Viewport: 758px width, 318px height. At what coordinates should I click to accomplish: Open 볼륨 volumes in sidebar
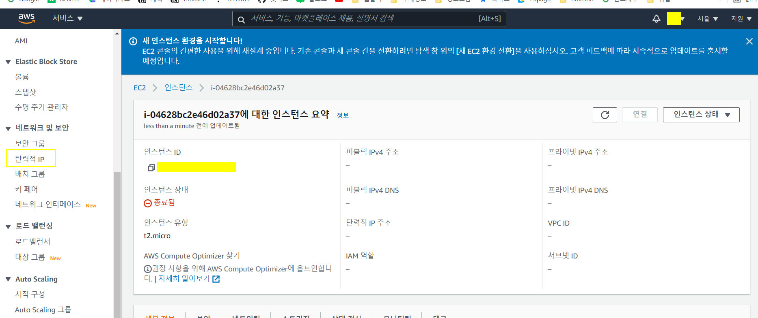click(x=22, y=77)
